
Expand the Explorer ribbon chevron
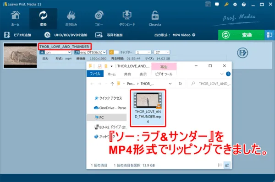click(222, 74)
